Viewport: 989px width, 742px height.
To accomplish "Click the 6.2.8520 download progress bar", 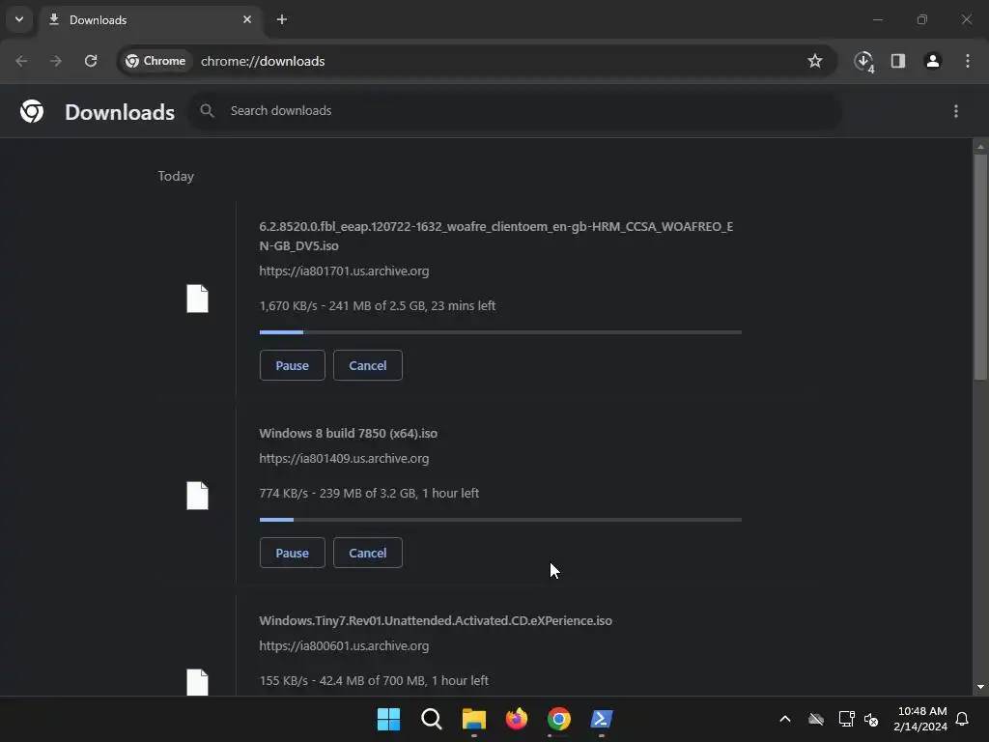I will pyautogui.click(x=500, y=332).
